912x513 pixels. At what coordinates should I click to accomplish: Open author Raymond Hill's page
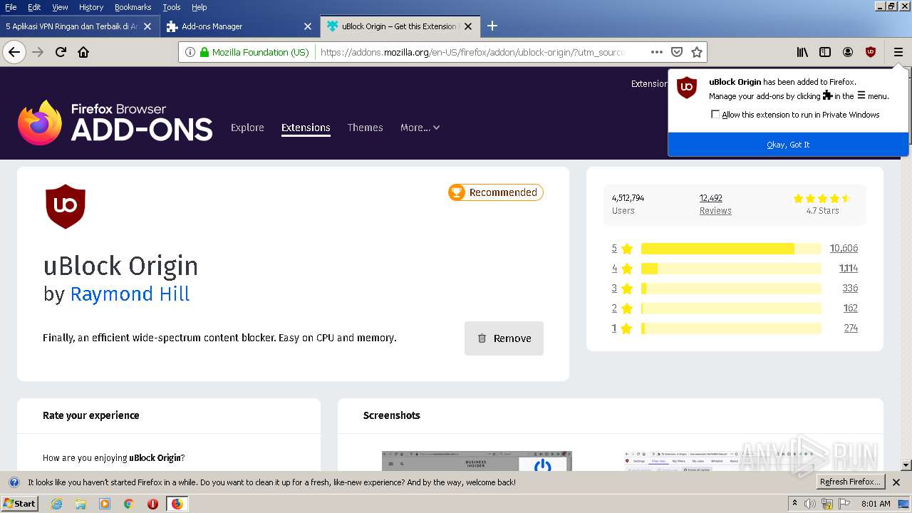(x=130, y=294)
